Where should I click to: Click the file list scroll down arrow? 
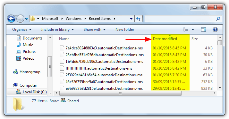tap(220, 88)
